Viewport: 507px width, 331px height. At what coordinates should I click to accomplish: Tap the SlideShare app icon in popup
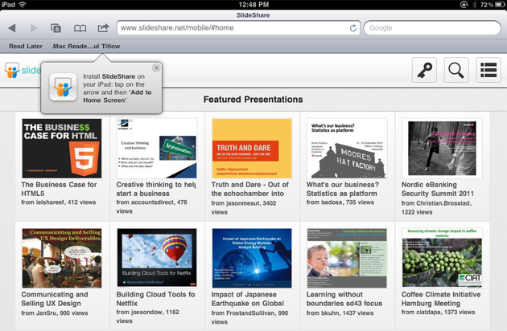point(63,87)
